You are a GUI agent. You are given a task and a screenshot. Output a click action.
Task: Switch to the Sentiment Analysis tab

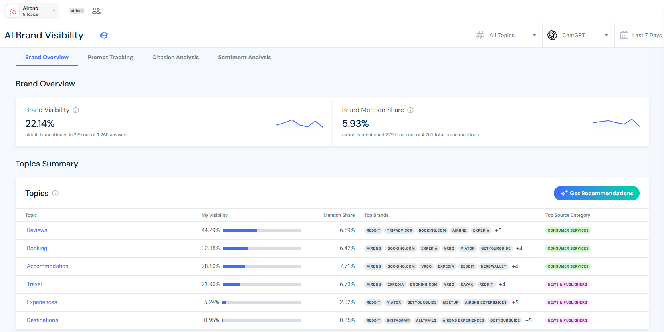pyautogui.click(x=244, y=57)
